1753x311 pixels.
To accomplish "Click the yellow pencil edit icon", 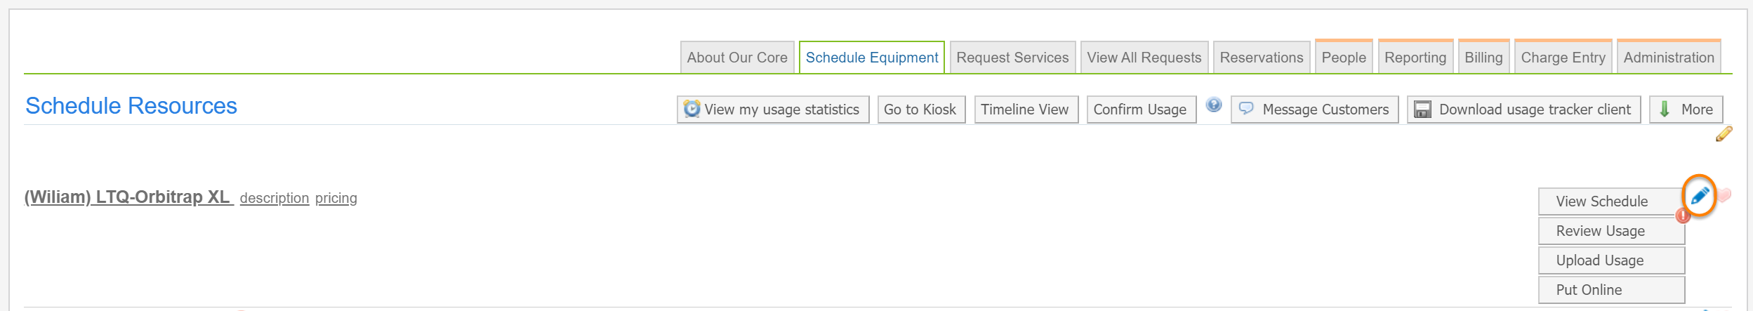I will 1724,133.
